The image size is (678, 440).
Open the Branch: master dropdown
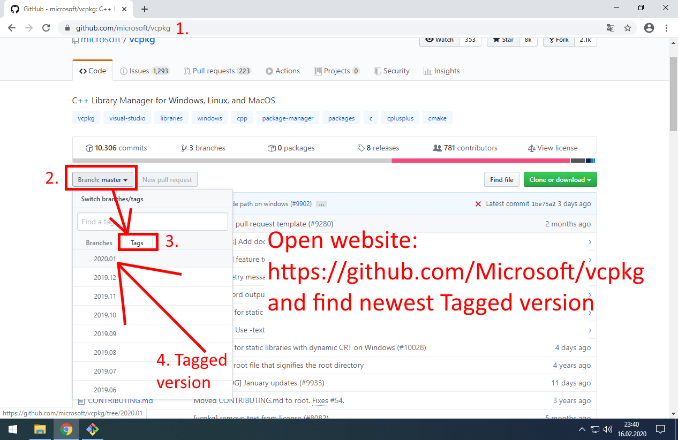pos(101,179)
